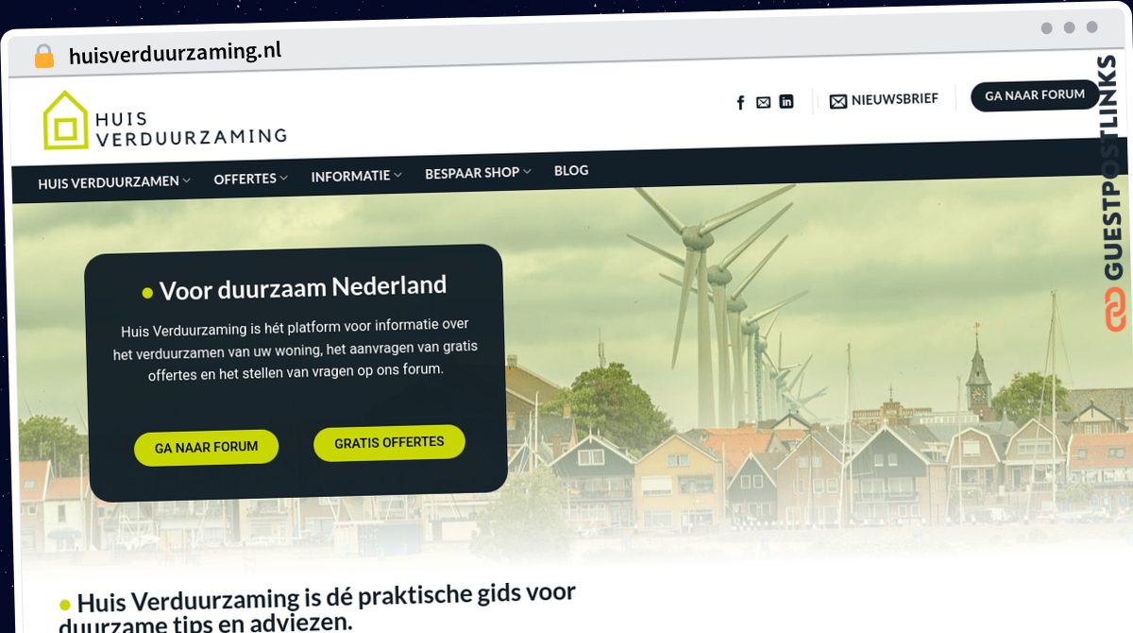Viewport: 1133px width, 633px height.
Task: Click the email envelope icon next to Facebook
Action: click(763, 102)
